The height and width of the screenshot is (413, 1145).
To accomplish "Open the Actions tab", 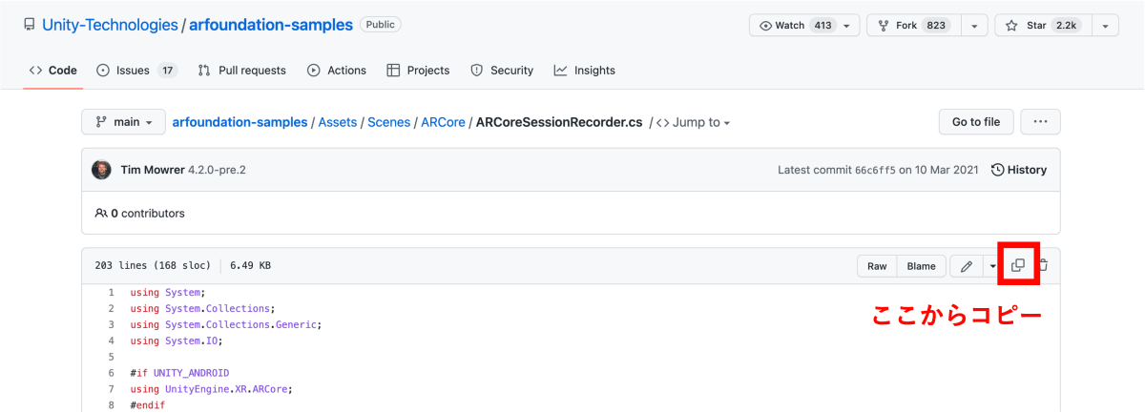I will 337,71.
